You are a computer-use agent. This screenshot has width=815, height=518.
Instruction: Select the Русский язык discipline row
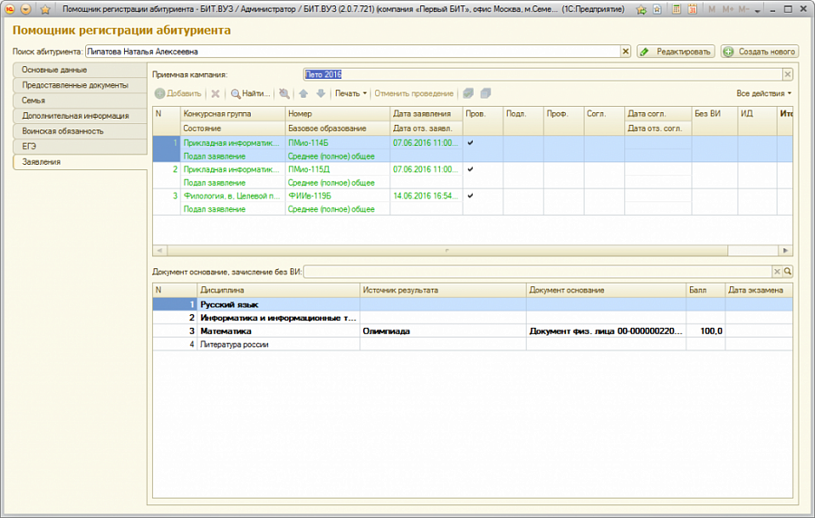coord(473,304)
